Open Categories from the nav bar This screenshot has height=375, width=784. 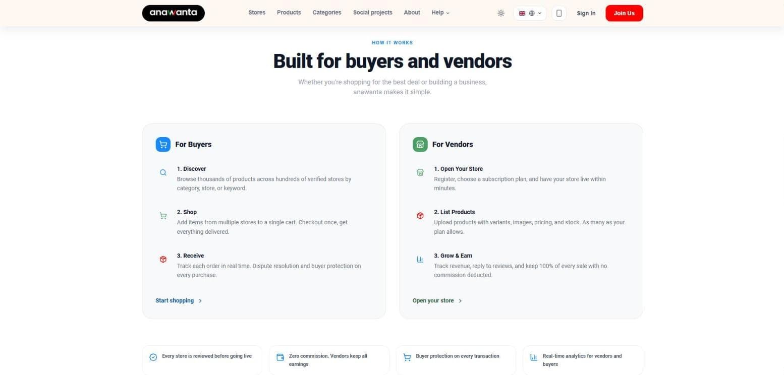click(327, 13)
